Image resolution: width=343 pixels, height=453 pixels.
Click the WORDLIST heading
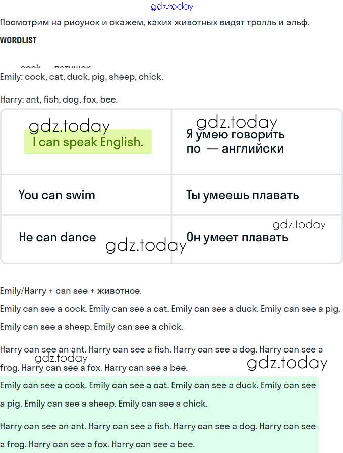[x=19, y=40]
